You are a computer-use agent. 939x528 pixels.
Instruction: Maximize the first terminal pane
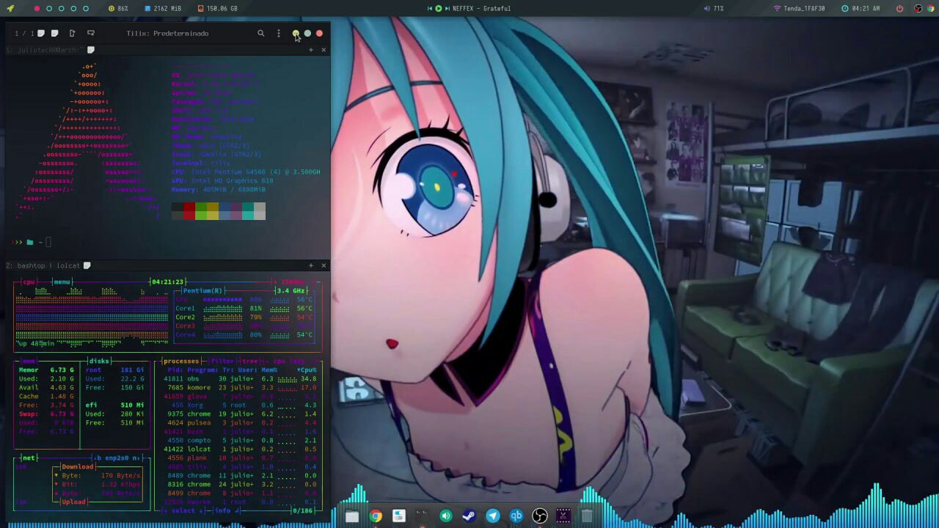(310, 50)
